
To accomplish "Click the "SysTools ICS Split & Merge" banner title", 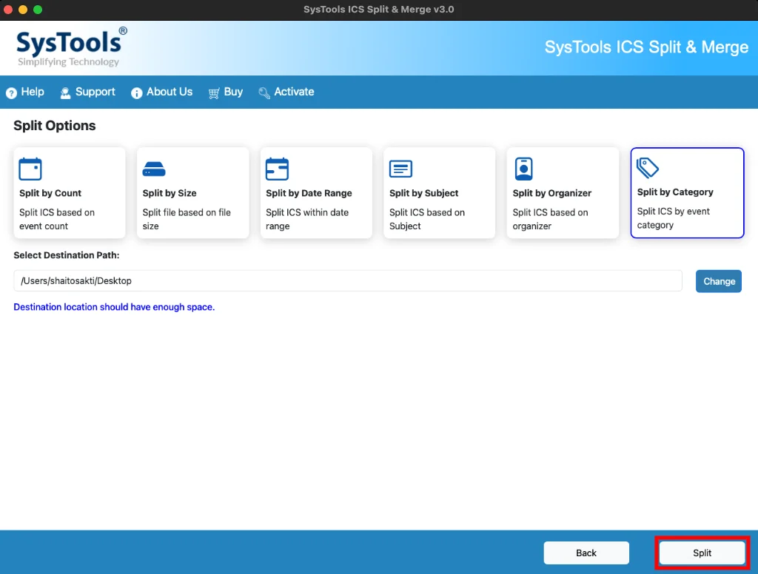I will coord(646,47).
